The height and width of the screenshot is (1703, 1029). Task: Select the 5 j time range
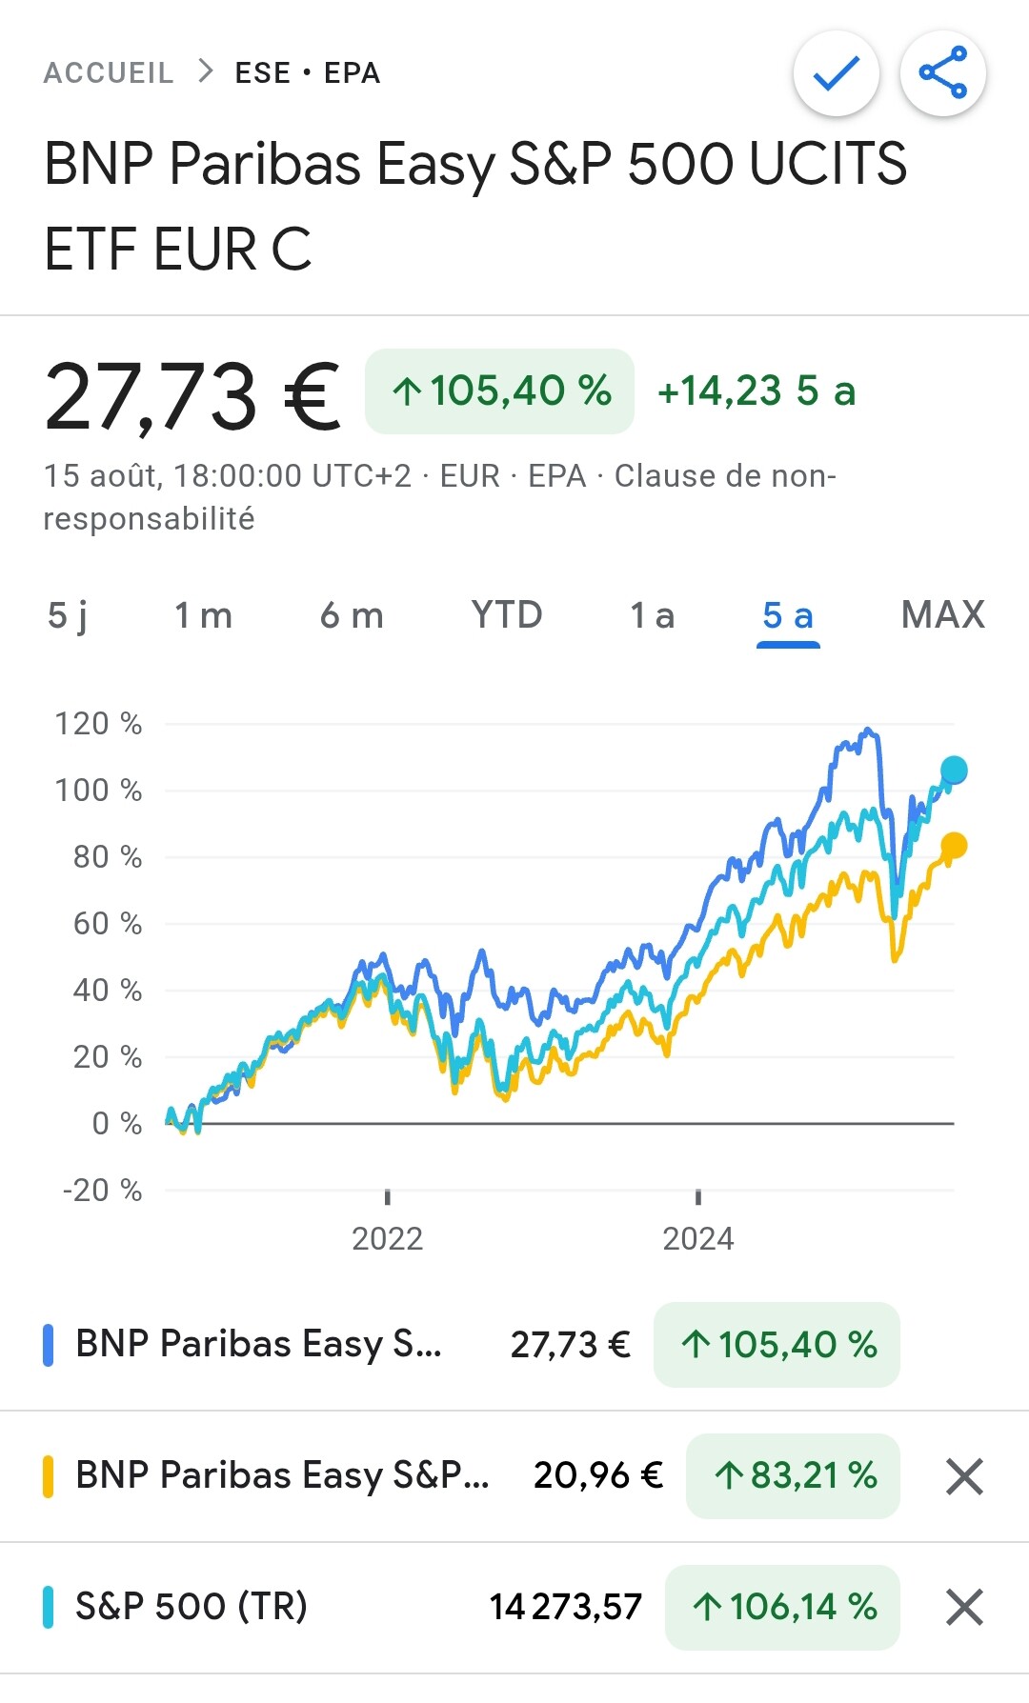68,615
